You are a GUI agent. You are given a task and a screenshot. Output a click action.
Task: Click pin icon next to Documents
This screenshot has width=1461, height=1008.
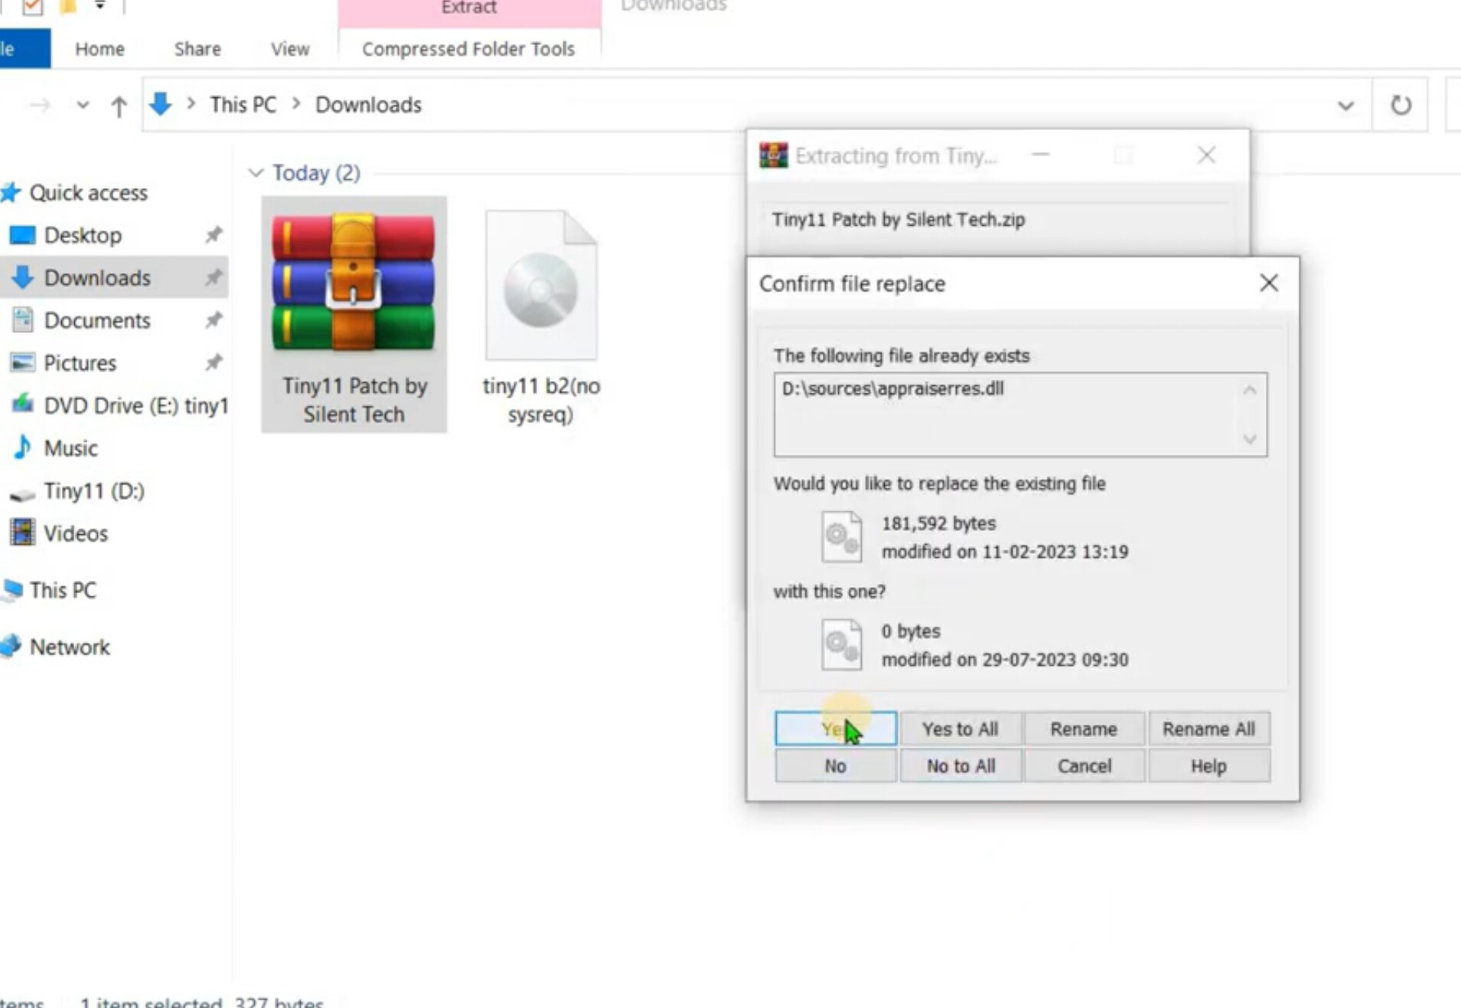pos(214,320)
